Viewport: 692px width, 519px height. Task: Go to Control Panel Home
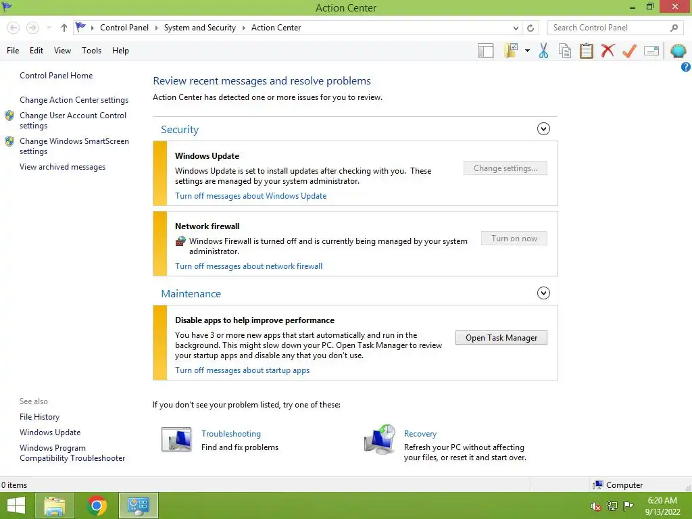pyautogui.click(x=56, y=76)
